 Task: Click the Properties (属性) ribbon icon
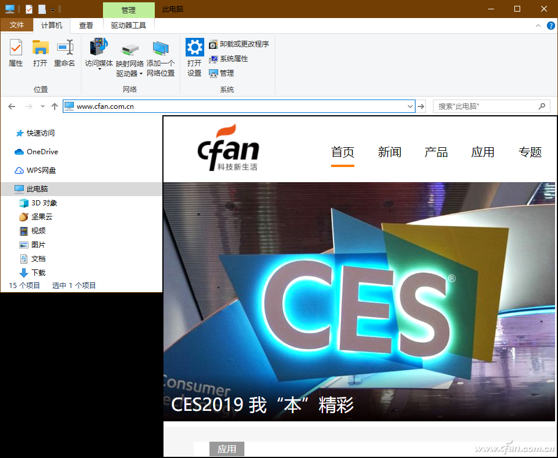pos(16,53)
